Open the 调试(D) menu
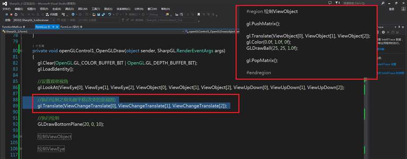Screen dimensions: 407x159 pos(69,9)
